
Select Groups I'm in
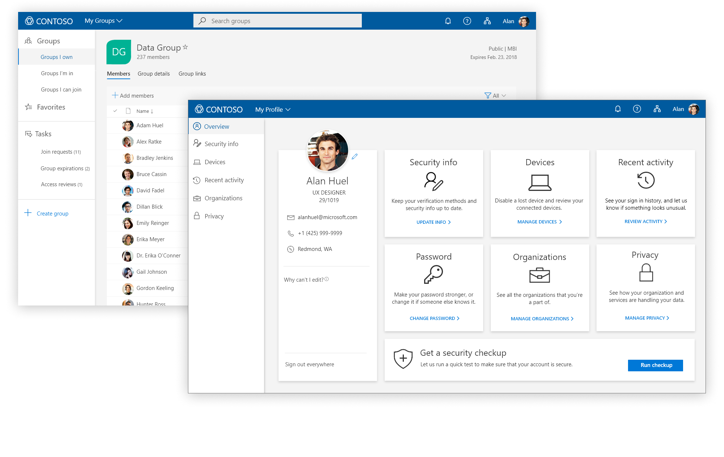57,73
